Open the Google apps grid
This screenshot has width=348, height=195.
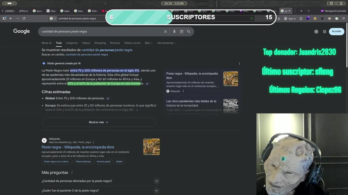325,31
